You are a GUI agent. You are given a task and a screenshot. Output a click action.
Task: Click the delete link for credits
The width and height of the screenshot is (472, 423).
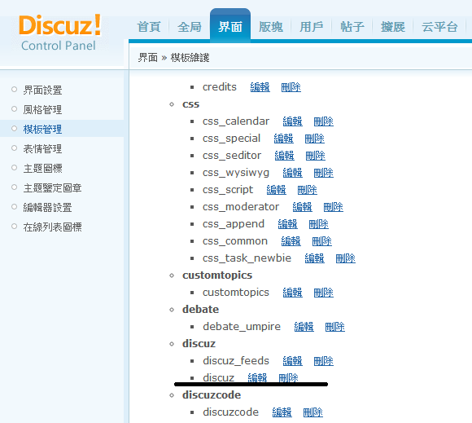pyautogui.click(x=291, y=87)
